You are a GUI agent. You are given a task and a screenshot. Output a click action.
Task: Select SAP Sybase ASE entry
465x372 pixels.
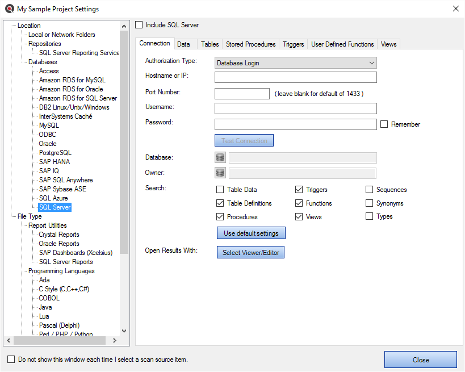pos(62,189)
